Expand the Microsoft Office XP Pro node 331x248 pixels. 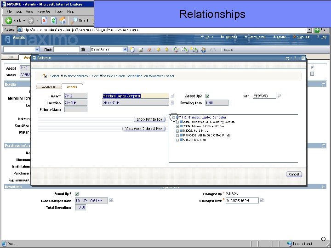point(177,127)
